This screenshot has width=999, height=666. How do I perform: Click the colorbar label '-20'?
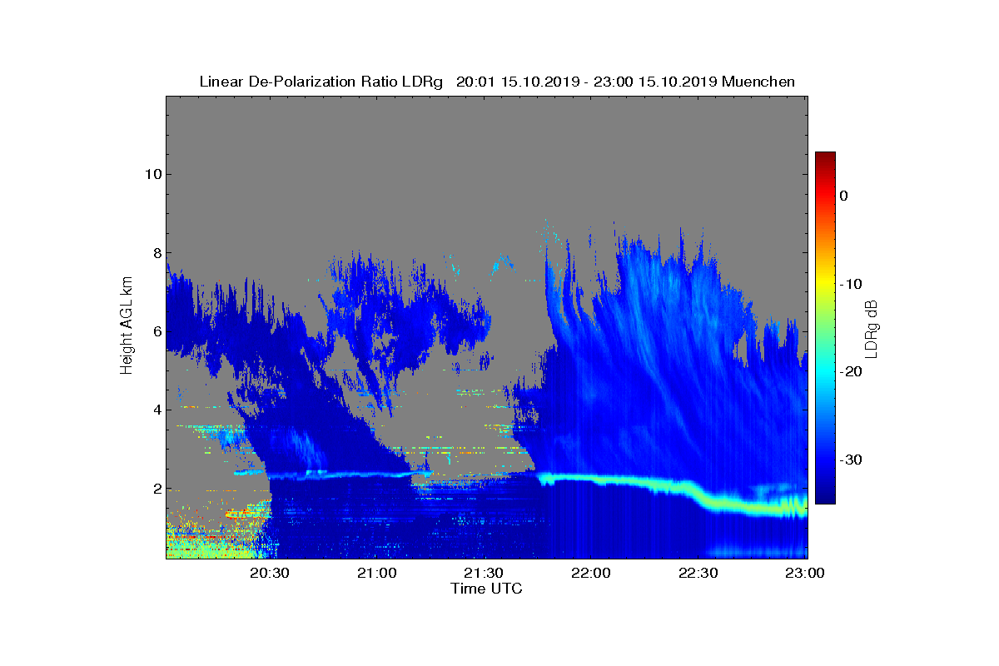pyautogui.click(x=851, y=372)
